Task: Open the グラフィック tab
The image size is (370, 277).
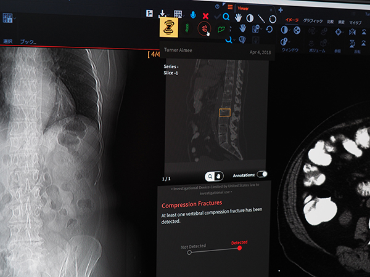Action: (x=313, y=21)
